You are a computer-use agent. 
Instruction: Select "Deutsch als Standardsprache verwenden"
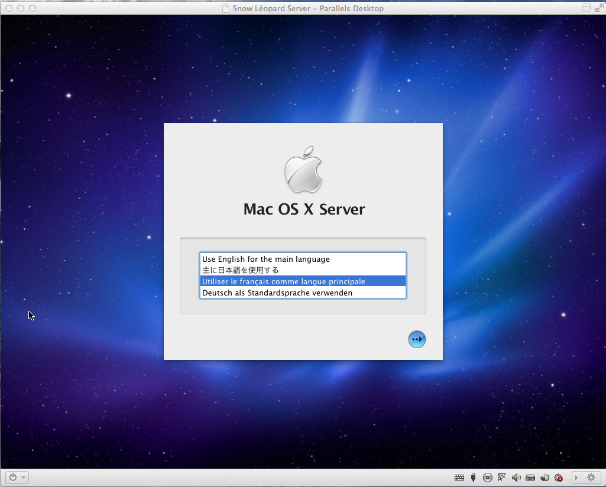tap(303, 293)
